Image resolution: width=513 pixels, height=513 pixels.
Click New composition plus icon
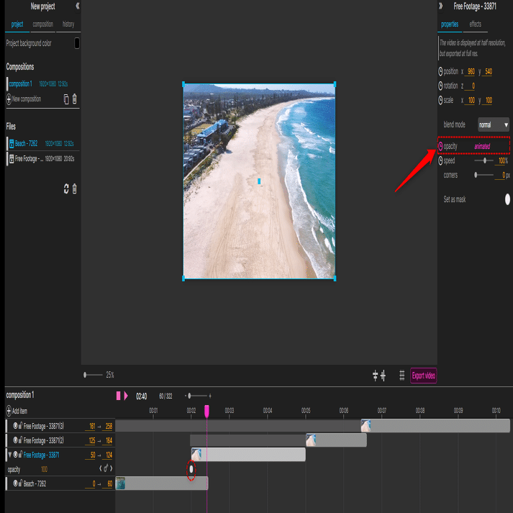tap(9, 99)
